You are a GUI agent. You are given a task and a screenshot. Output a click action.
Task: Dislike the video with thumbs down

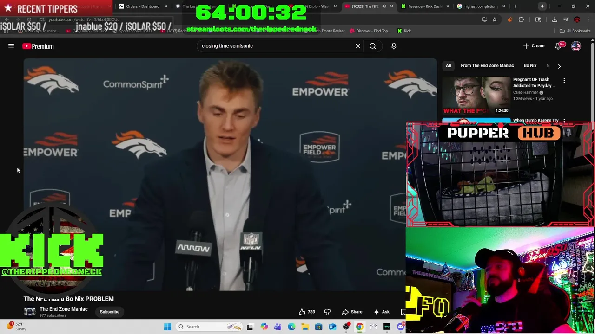[327, 312]
